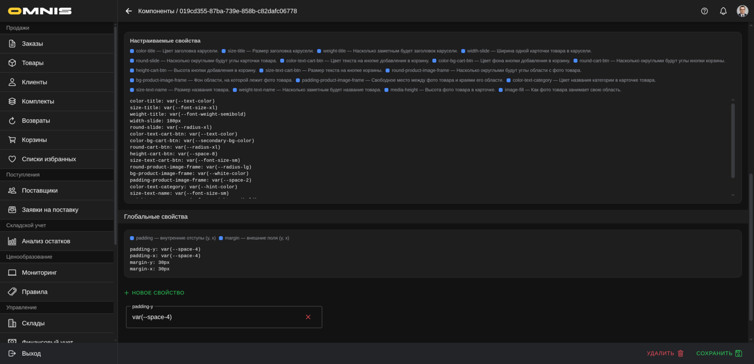Click the Правила tag icon
754x364 pixels.
[12, 292]
